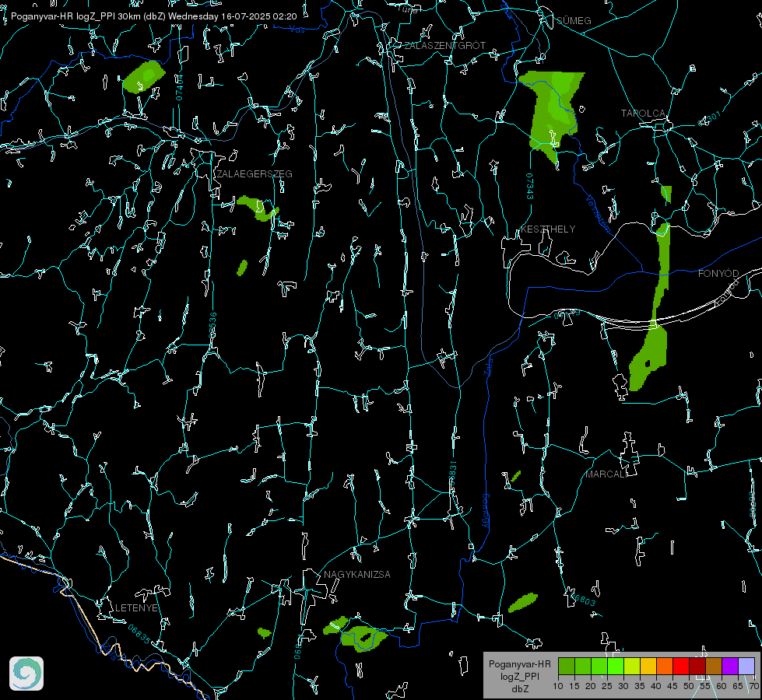Select road number 06831 label
Screen dimensions: 762x700
tap(453, 474)
